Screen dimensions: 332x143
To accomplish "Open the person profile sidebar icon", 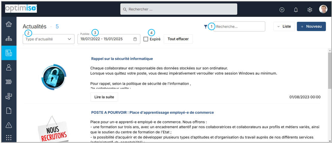I will [x=9, y=67].
